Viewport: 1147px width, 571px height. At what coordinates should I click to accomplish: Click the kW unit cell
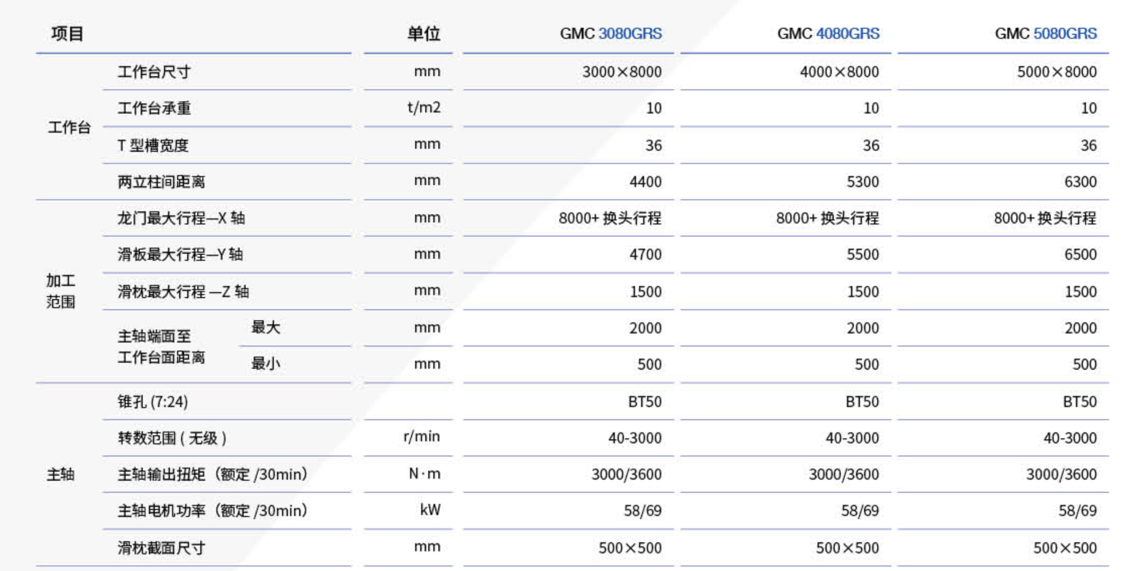[430, 510]
